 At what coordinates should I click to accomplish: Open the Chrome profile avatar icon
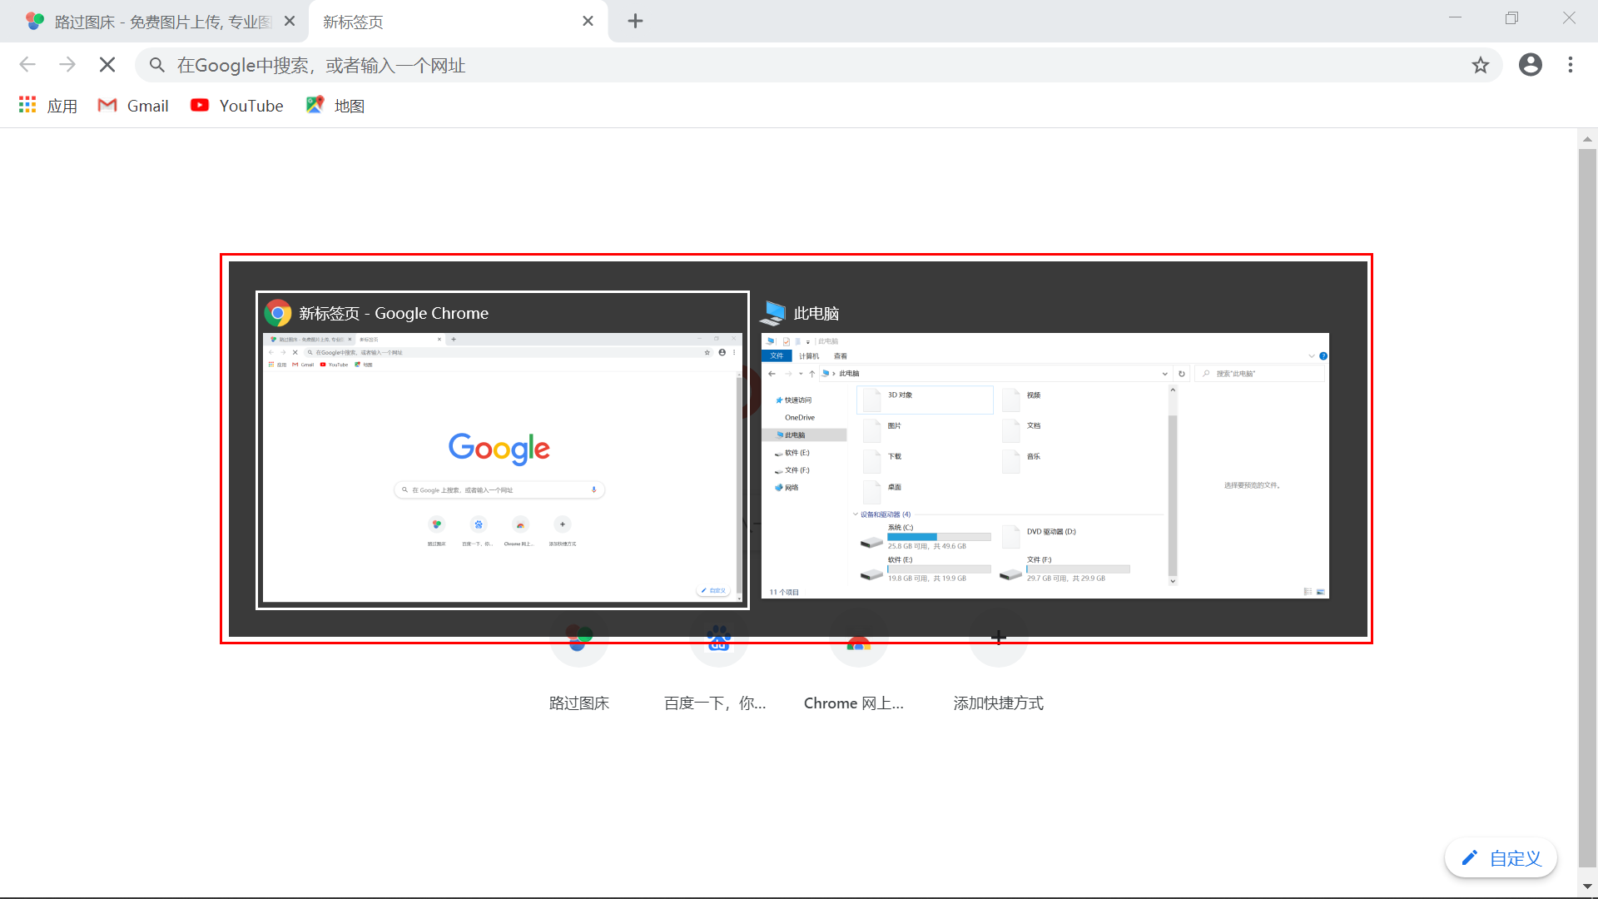1530,65
